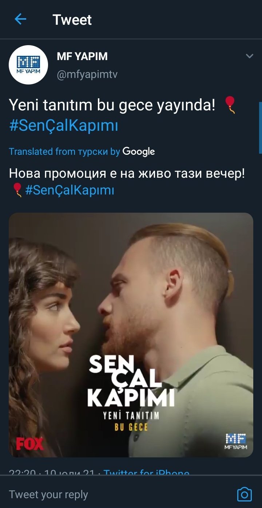The height and width of the screenshot is (508, 262).
Task: Go back using the blue arrow
Action: [x=20, y=19]
